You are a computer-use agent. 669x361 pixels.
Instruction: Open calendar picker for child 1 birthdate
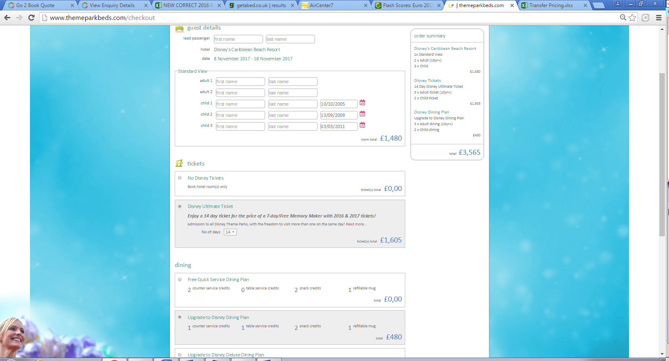(x=362, y=102)
